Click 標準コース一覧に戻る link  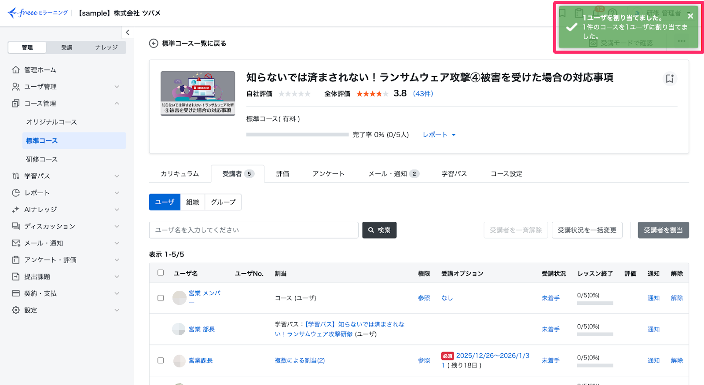click(x=194, y=43)
